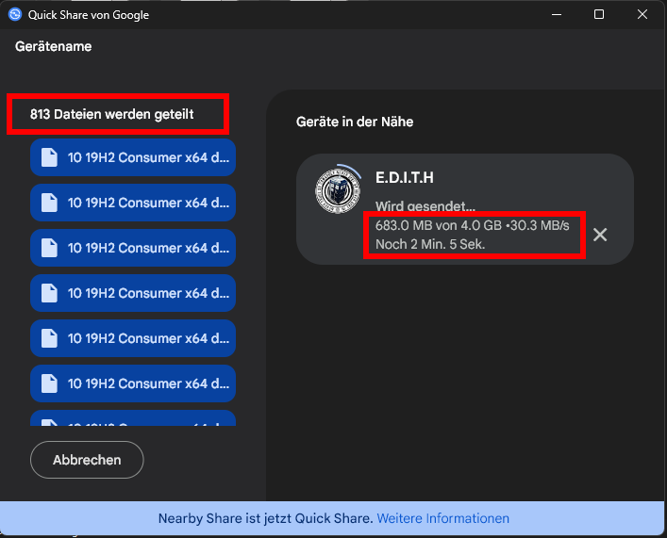Click the Quick Share logo in title bar

(15, 14)
